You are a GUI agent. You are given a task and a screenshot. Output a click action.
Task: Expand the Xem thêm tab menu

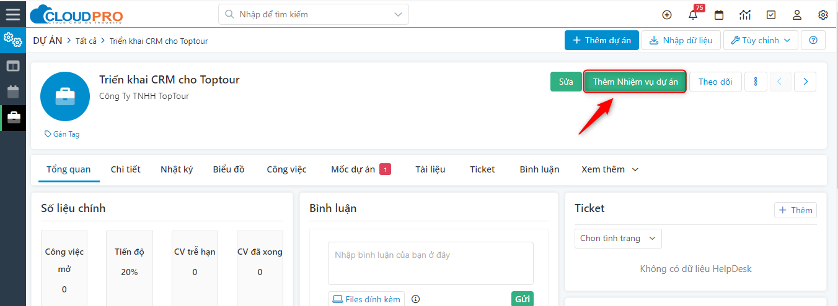(609, 169)
